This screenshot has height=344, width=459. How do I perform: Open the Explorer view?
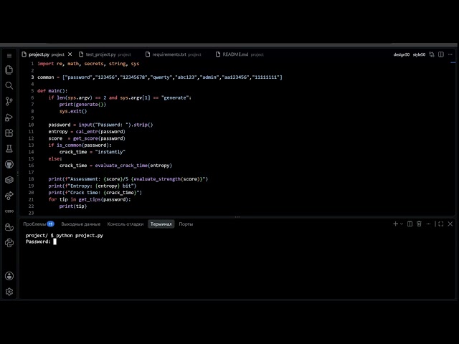(x=9, y=70)
